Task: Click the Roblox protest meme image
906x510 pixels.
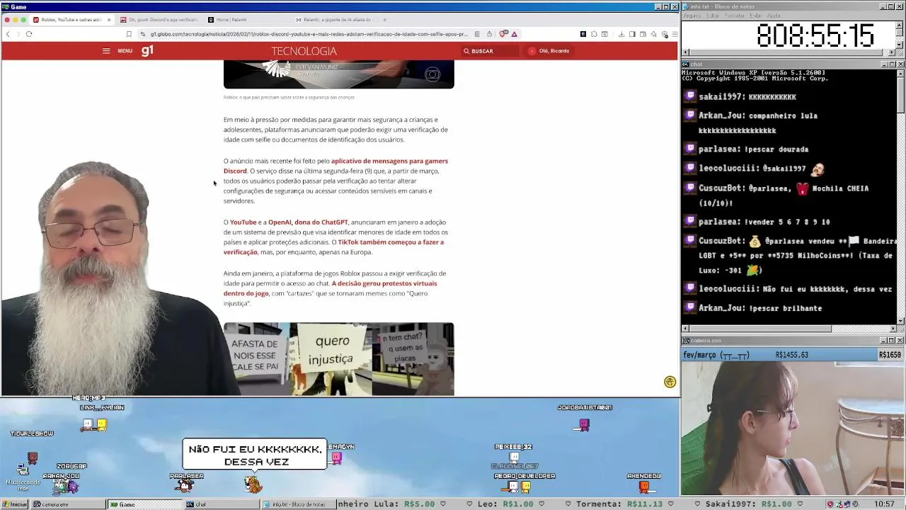Action: coord(338,359)
